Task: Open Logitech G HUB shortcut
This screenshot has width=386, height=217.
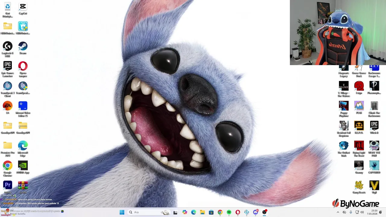Action: tap(8, 49)
